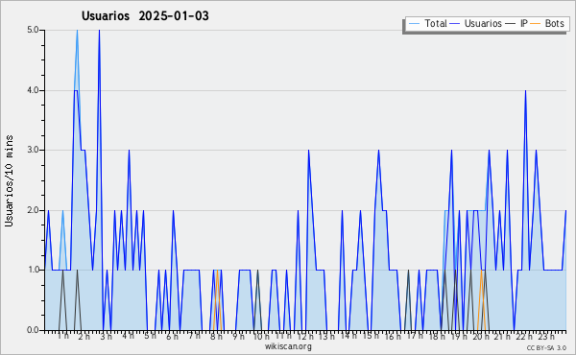Click the '11 h' x-axis label
Viewport: 576px width, 355px height.
tap(283, 336)
